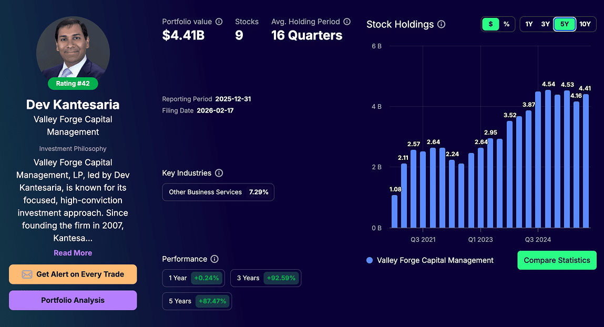The width and height of the screenshot is (604, 327).
Task: Expand the Other Business Services industry entry
Action: [218, 192]
